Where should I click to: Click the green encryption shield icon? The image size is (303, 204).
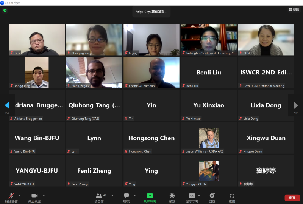5,11
